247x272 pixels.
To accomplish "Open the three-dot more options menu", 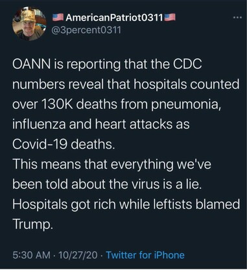I will (238, 18).
